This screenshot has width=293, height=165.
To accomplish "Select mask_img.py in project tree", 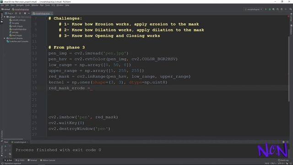I will pyautogui.click(x=16, y=26).
